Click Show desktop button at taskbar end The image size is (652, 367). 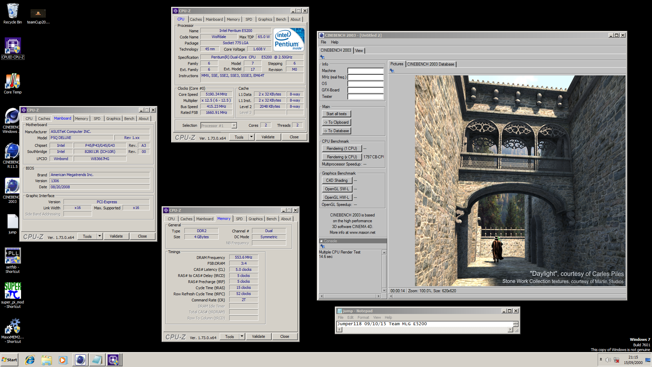648,360
